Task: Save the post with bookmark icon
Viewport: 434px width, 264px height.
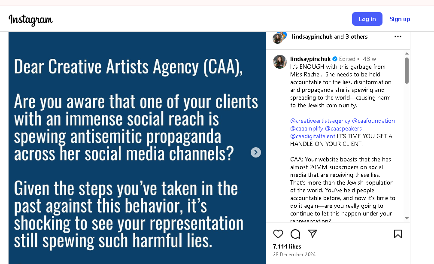Action: click(398, 234)
